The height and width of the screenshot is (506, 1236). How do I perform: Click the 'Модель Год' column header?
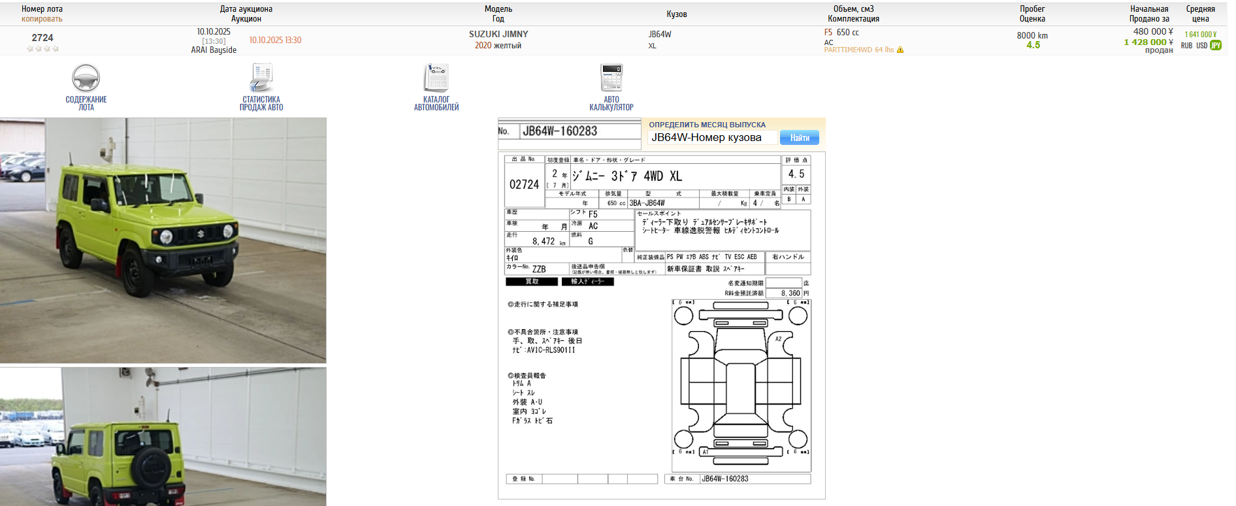pos(498,14)
